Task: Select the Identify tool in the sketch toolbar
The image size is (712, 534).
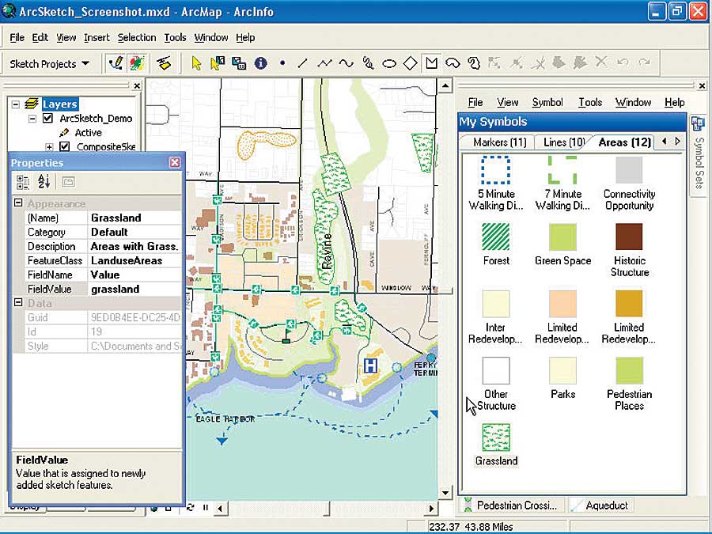Action: pos(260,63)
